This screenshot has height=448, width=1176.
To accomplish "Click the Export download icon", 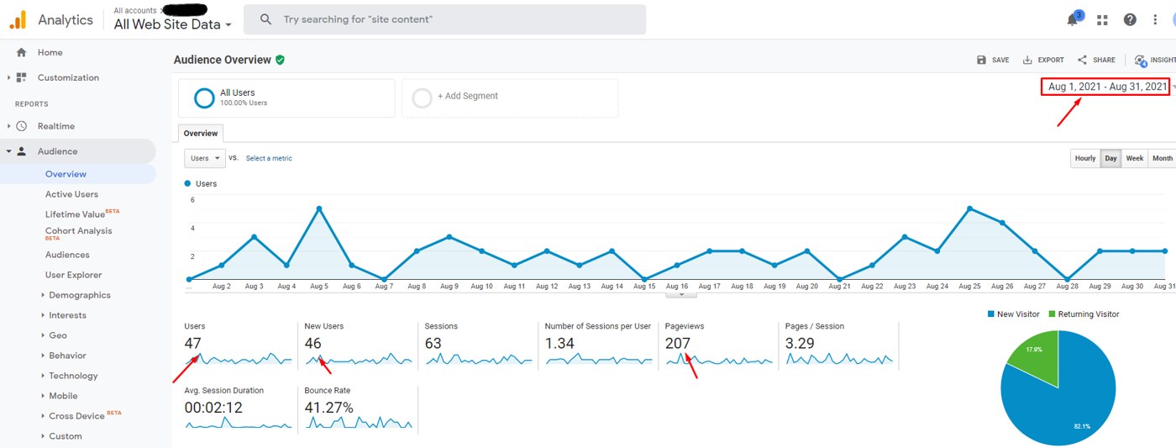I will (x=1027, y=60).
